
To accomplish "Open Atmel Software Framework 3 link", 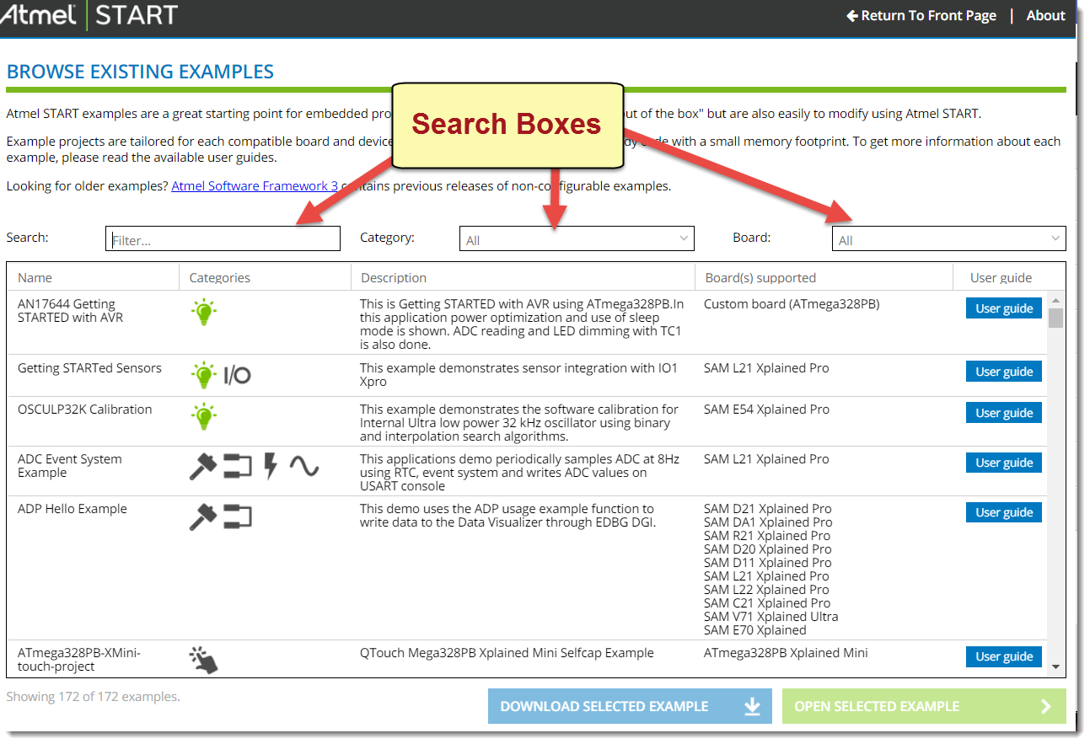I will coord(255,186).
